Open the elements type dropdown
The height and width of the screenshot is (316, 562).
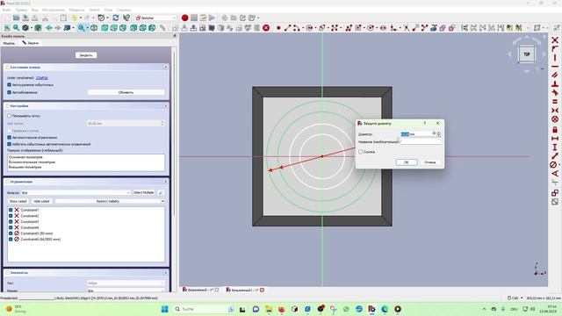126,283
